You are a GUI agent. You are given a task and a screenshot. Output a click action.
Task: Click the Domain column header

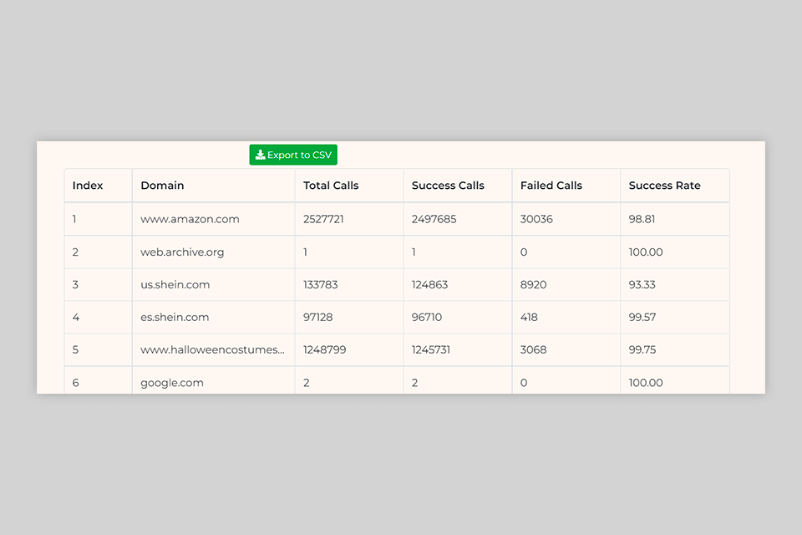pyautogui.click(x=162, y=186)
